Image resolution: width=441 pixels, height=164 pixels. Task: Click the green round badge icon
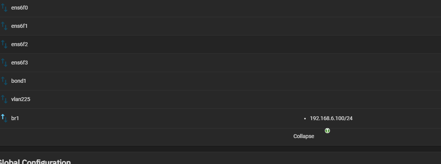[327, 131]
